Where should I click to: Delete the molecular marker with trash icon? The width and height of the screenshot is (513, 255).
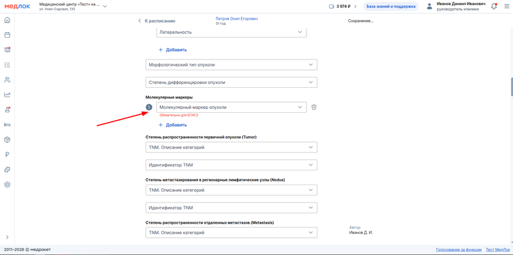(x=314, y=107)
